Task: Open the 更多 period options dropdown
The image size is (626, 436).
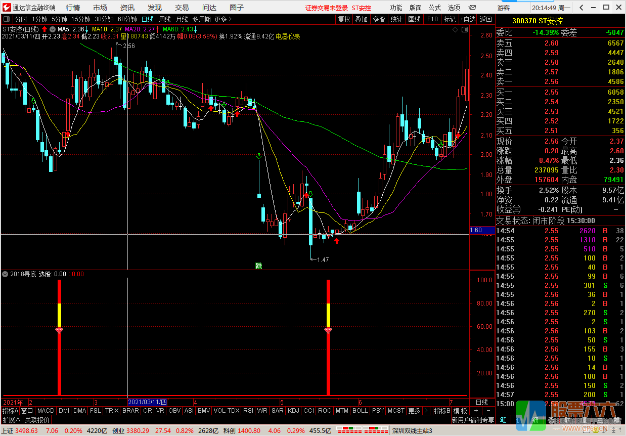Action: click(x=223, y=19)
